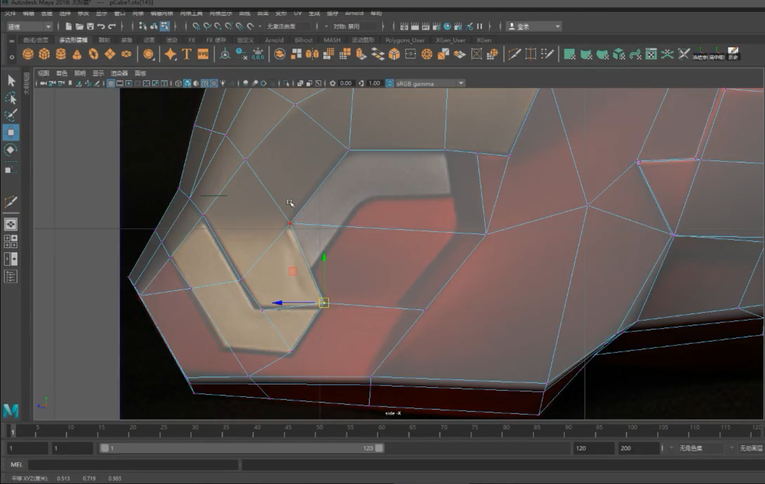
Task: Click the 历史 history shelf icon
Action: (x=733, y=54)
